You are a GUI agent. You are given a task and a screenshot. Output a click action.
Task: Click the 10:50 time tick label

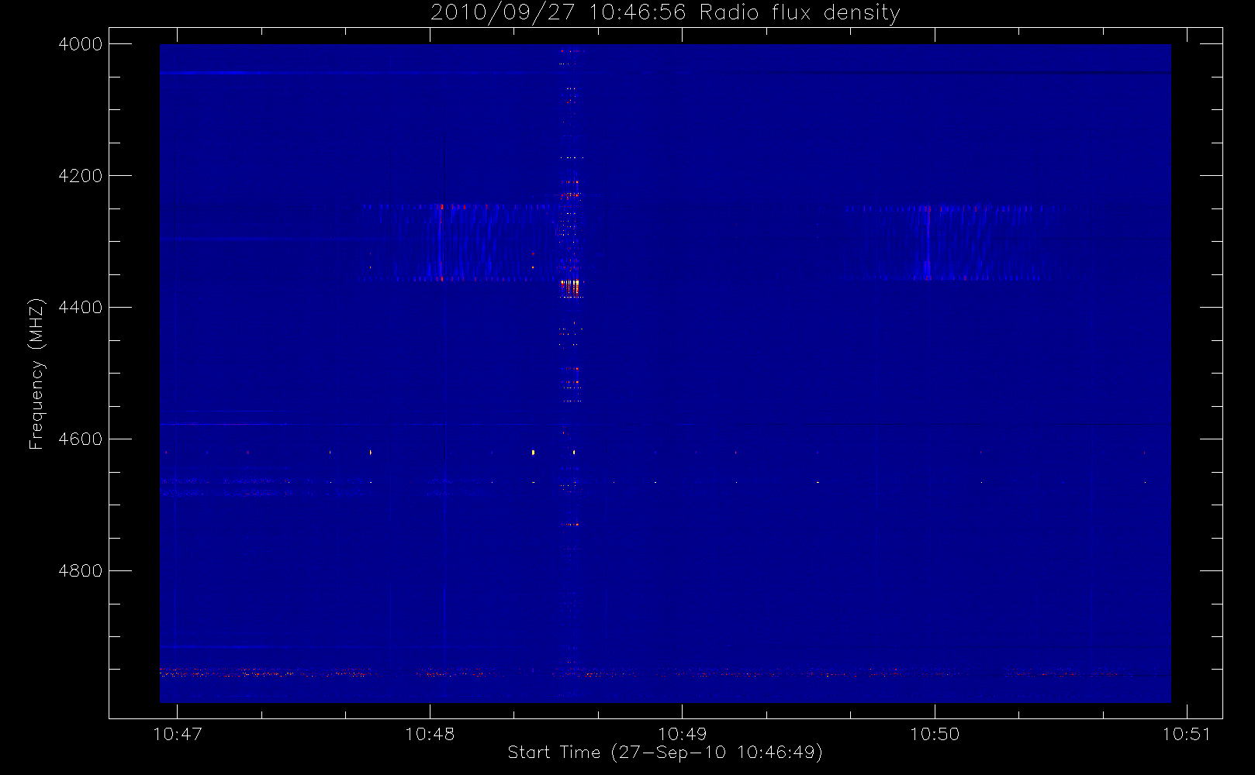point(935,734)
